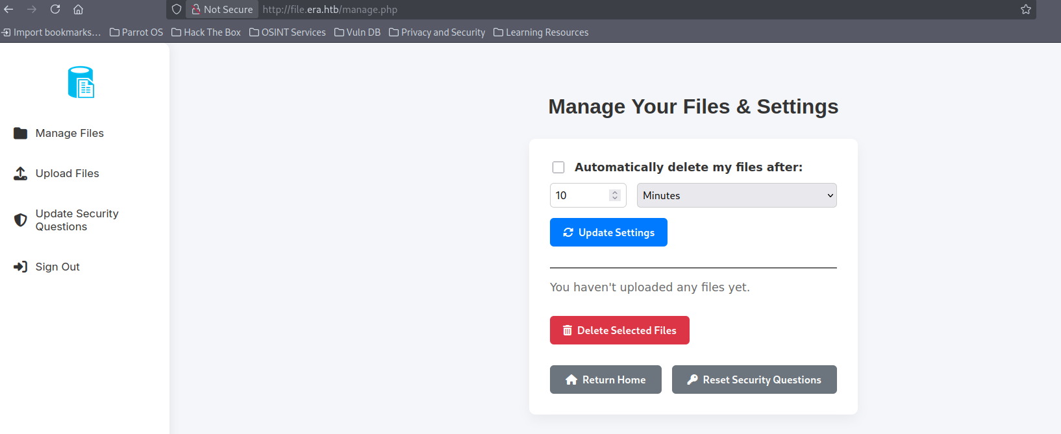Click the red Delete Selected Files button
The height and width of the screenshot is (434, 1061).
pyautogui.click(x=619, y=330)
